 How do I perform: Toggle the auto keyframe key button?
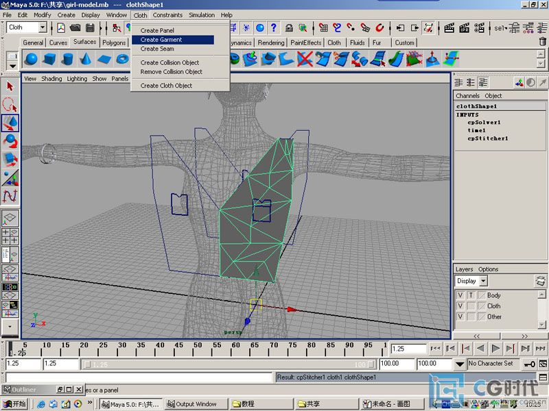tap(529, 364)
